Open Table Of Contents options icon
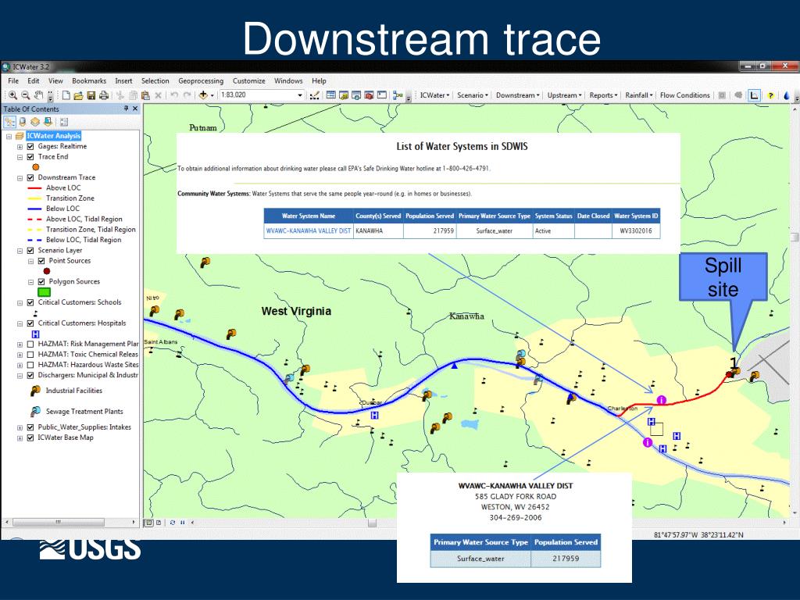The image size is (800, 600). (x=64, y=122)
